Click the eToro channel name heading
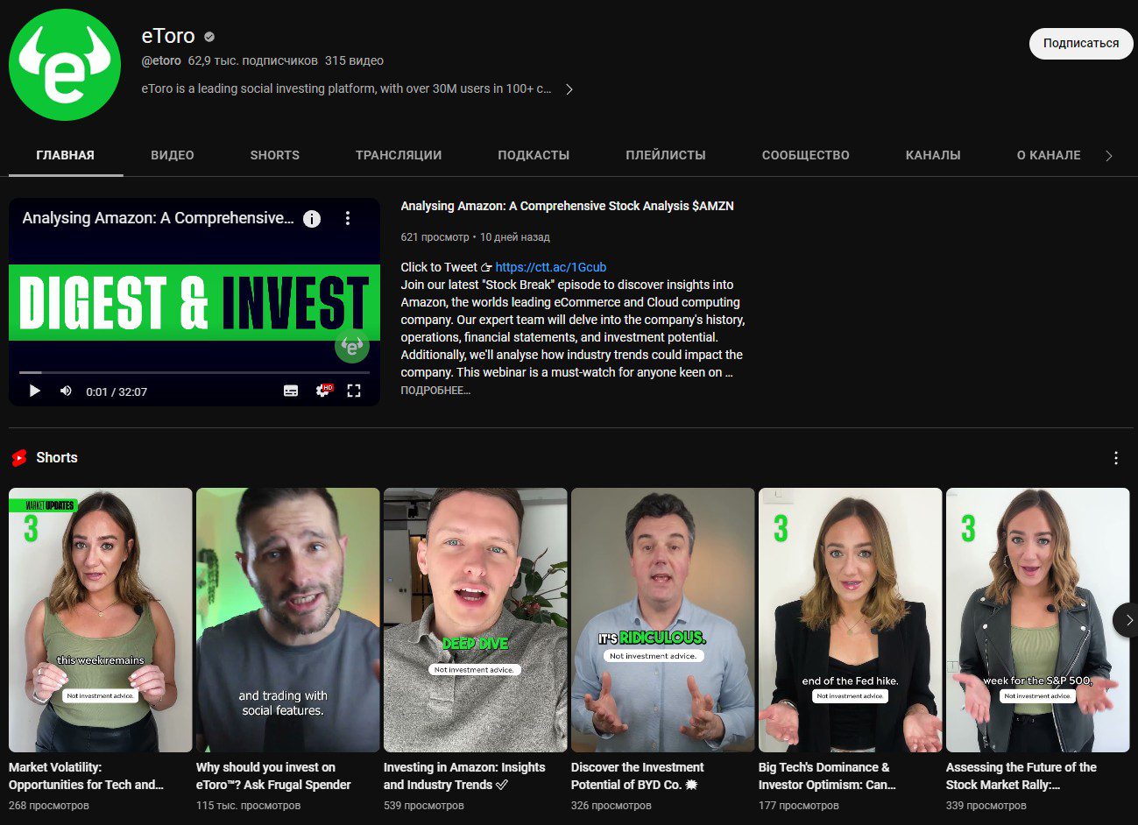Image resolution: width=1138 pixels, height=825 pixels. [168, 36]
